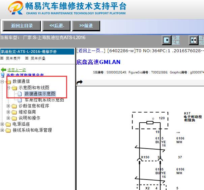This screenshot has width=204, height=190.
Task: Select the 维修指南 label
Action: click(27, 112)
